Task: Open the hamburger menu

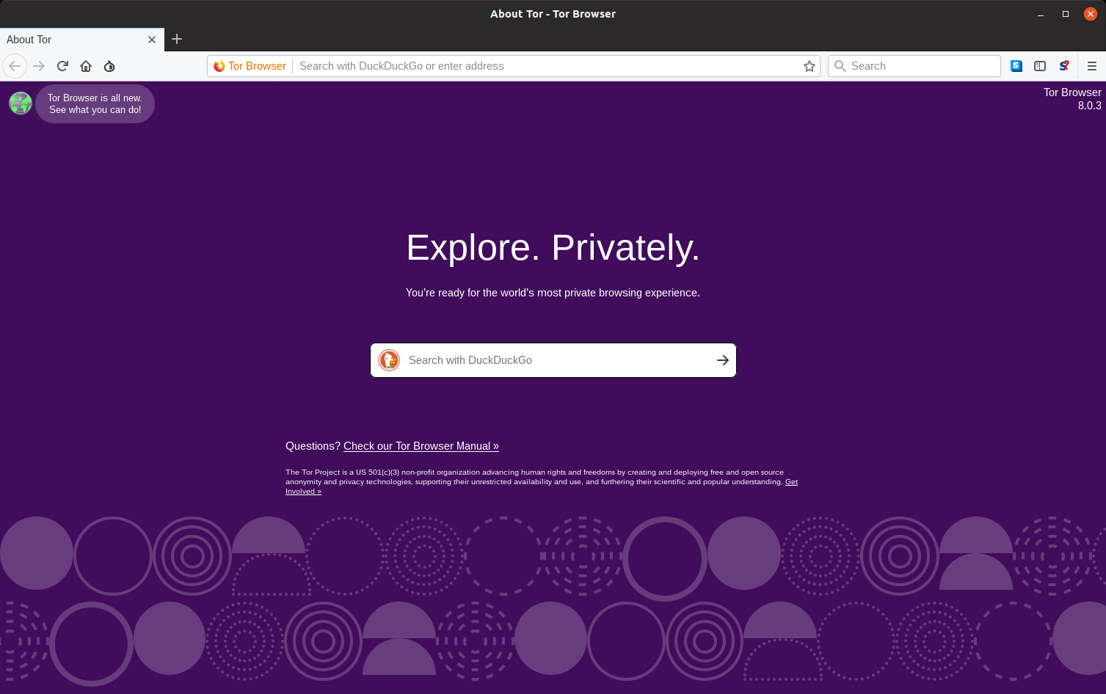Action: [x=1092, y=66]
